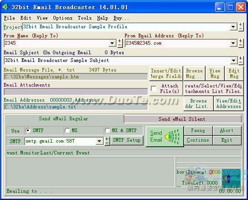Viewport: 248px width, 200px height.
Task: Maximize the Email Broadcaster window
Action: pos(230,7)
